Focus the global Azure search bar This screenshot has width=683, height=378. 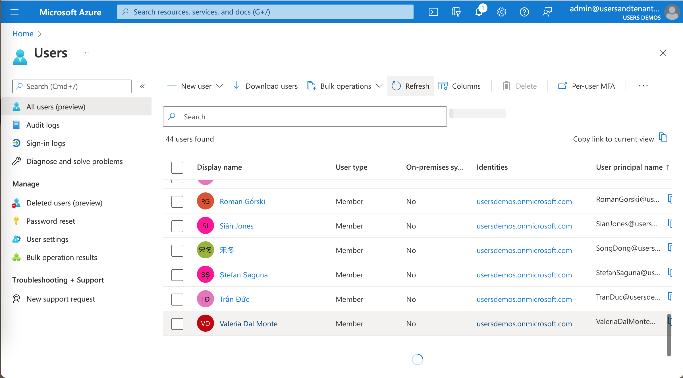(265, 12)
